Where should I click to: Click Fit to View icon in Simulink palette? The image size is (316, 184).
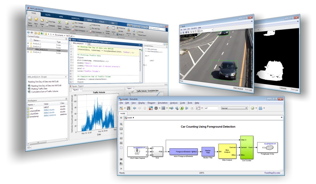(x=121, y=129)
